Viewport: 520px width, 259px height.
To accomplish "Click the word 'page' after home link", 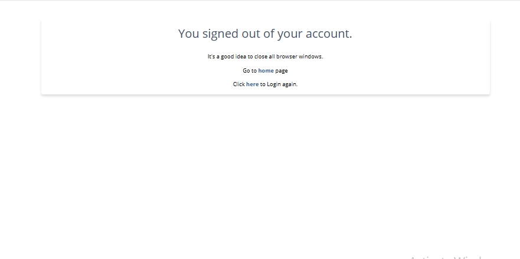I will pyautogui.click(x=281, y=71).
